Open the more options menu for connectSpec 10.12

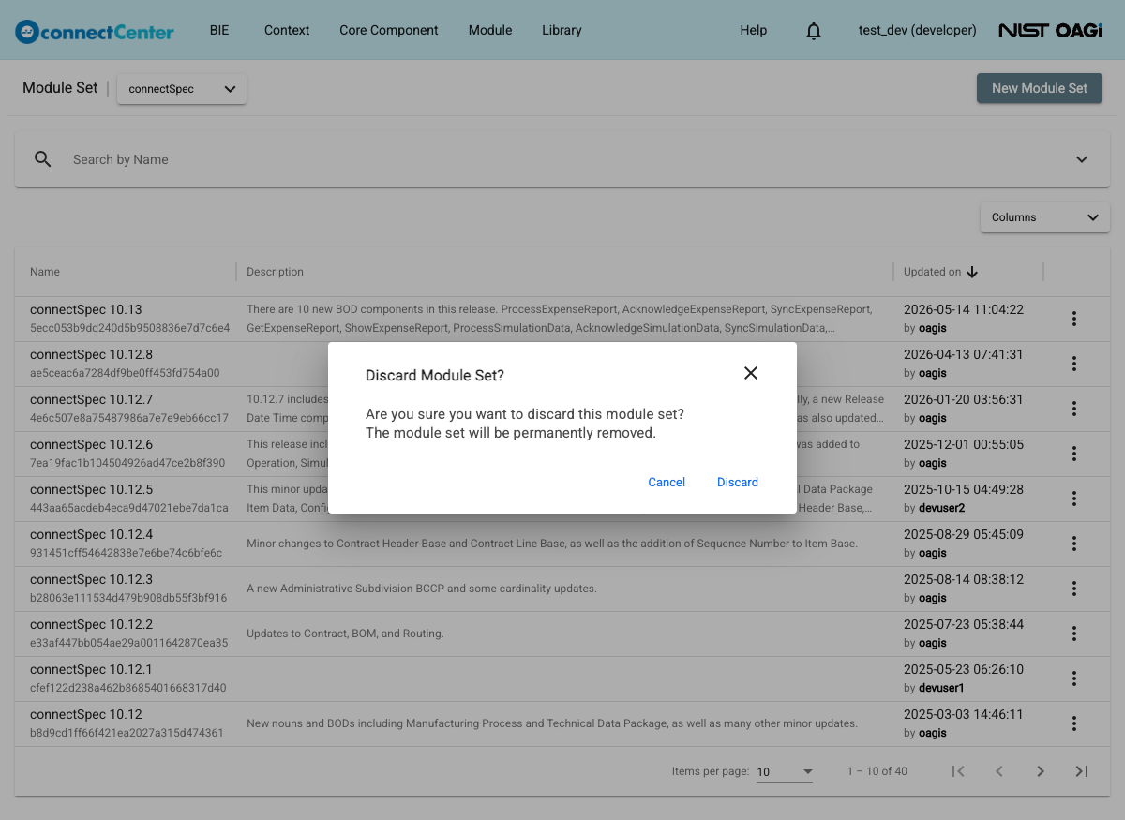1074,723
